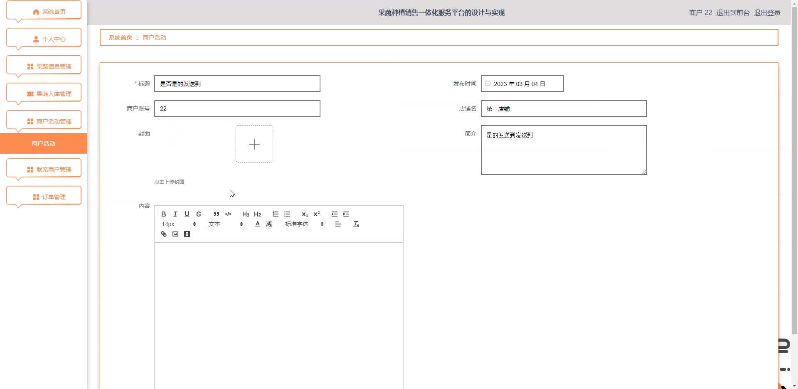Open the 文本 heading style dropdown

click(x=226, y=224)
